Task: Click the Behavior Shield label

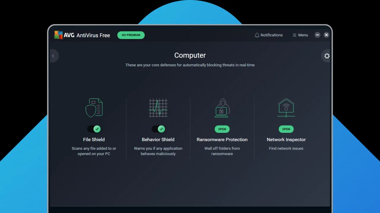Action: click(x=158, y=140)
